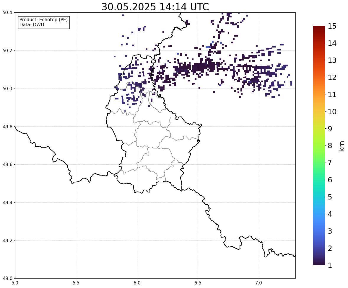
Task: Click the 5.0 longitude axis label
Action: click(15, 283)
